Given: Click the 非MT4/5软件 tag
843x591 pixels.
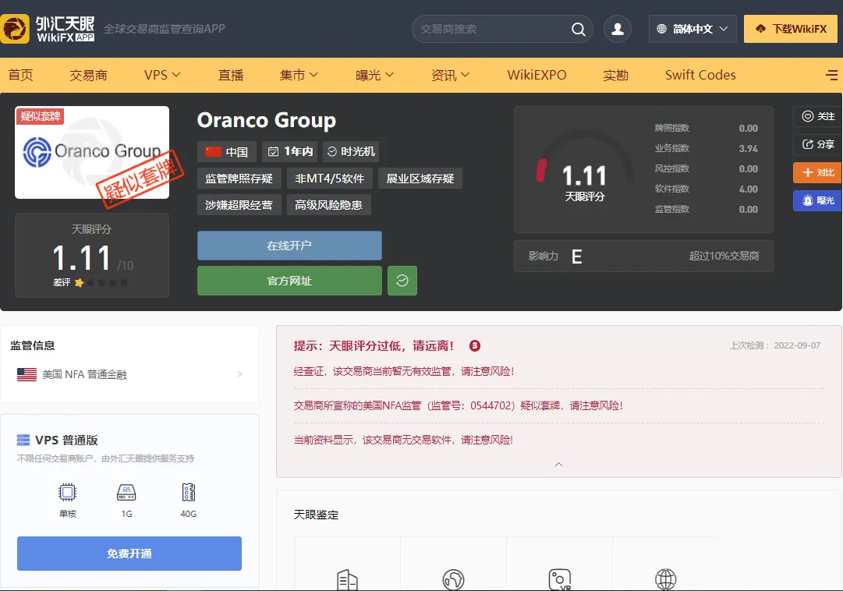Looking at the screenshot, I should click(x=329, y=179).
